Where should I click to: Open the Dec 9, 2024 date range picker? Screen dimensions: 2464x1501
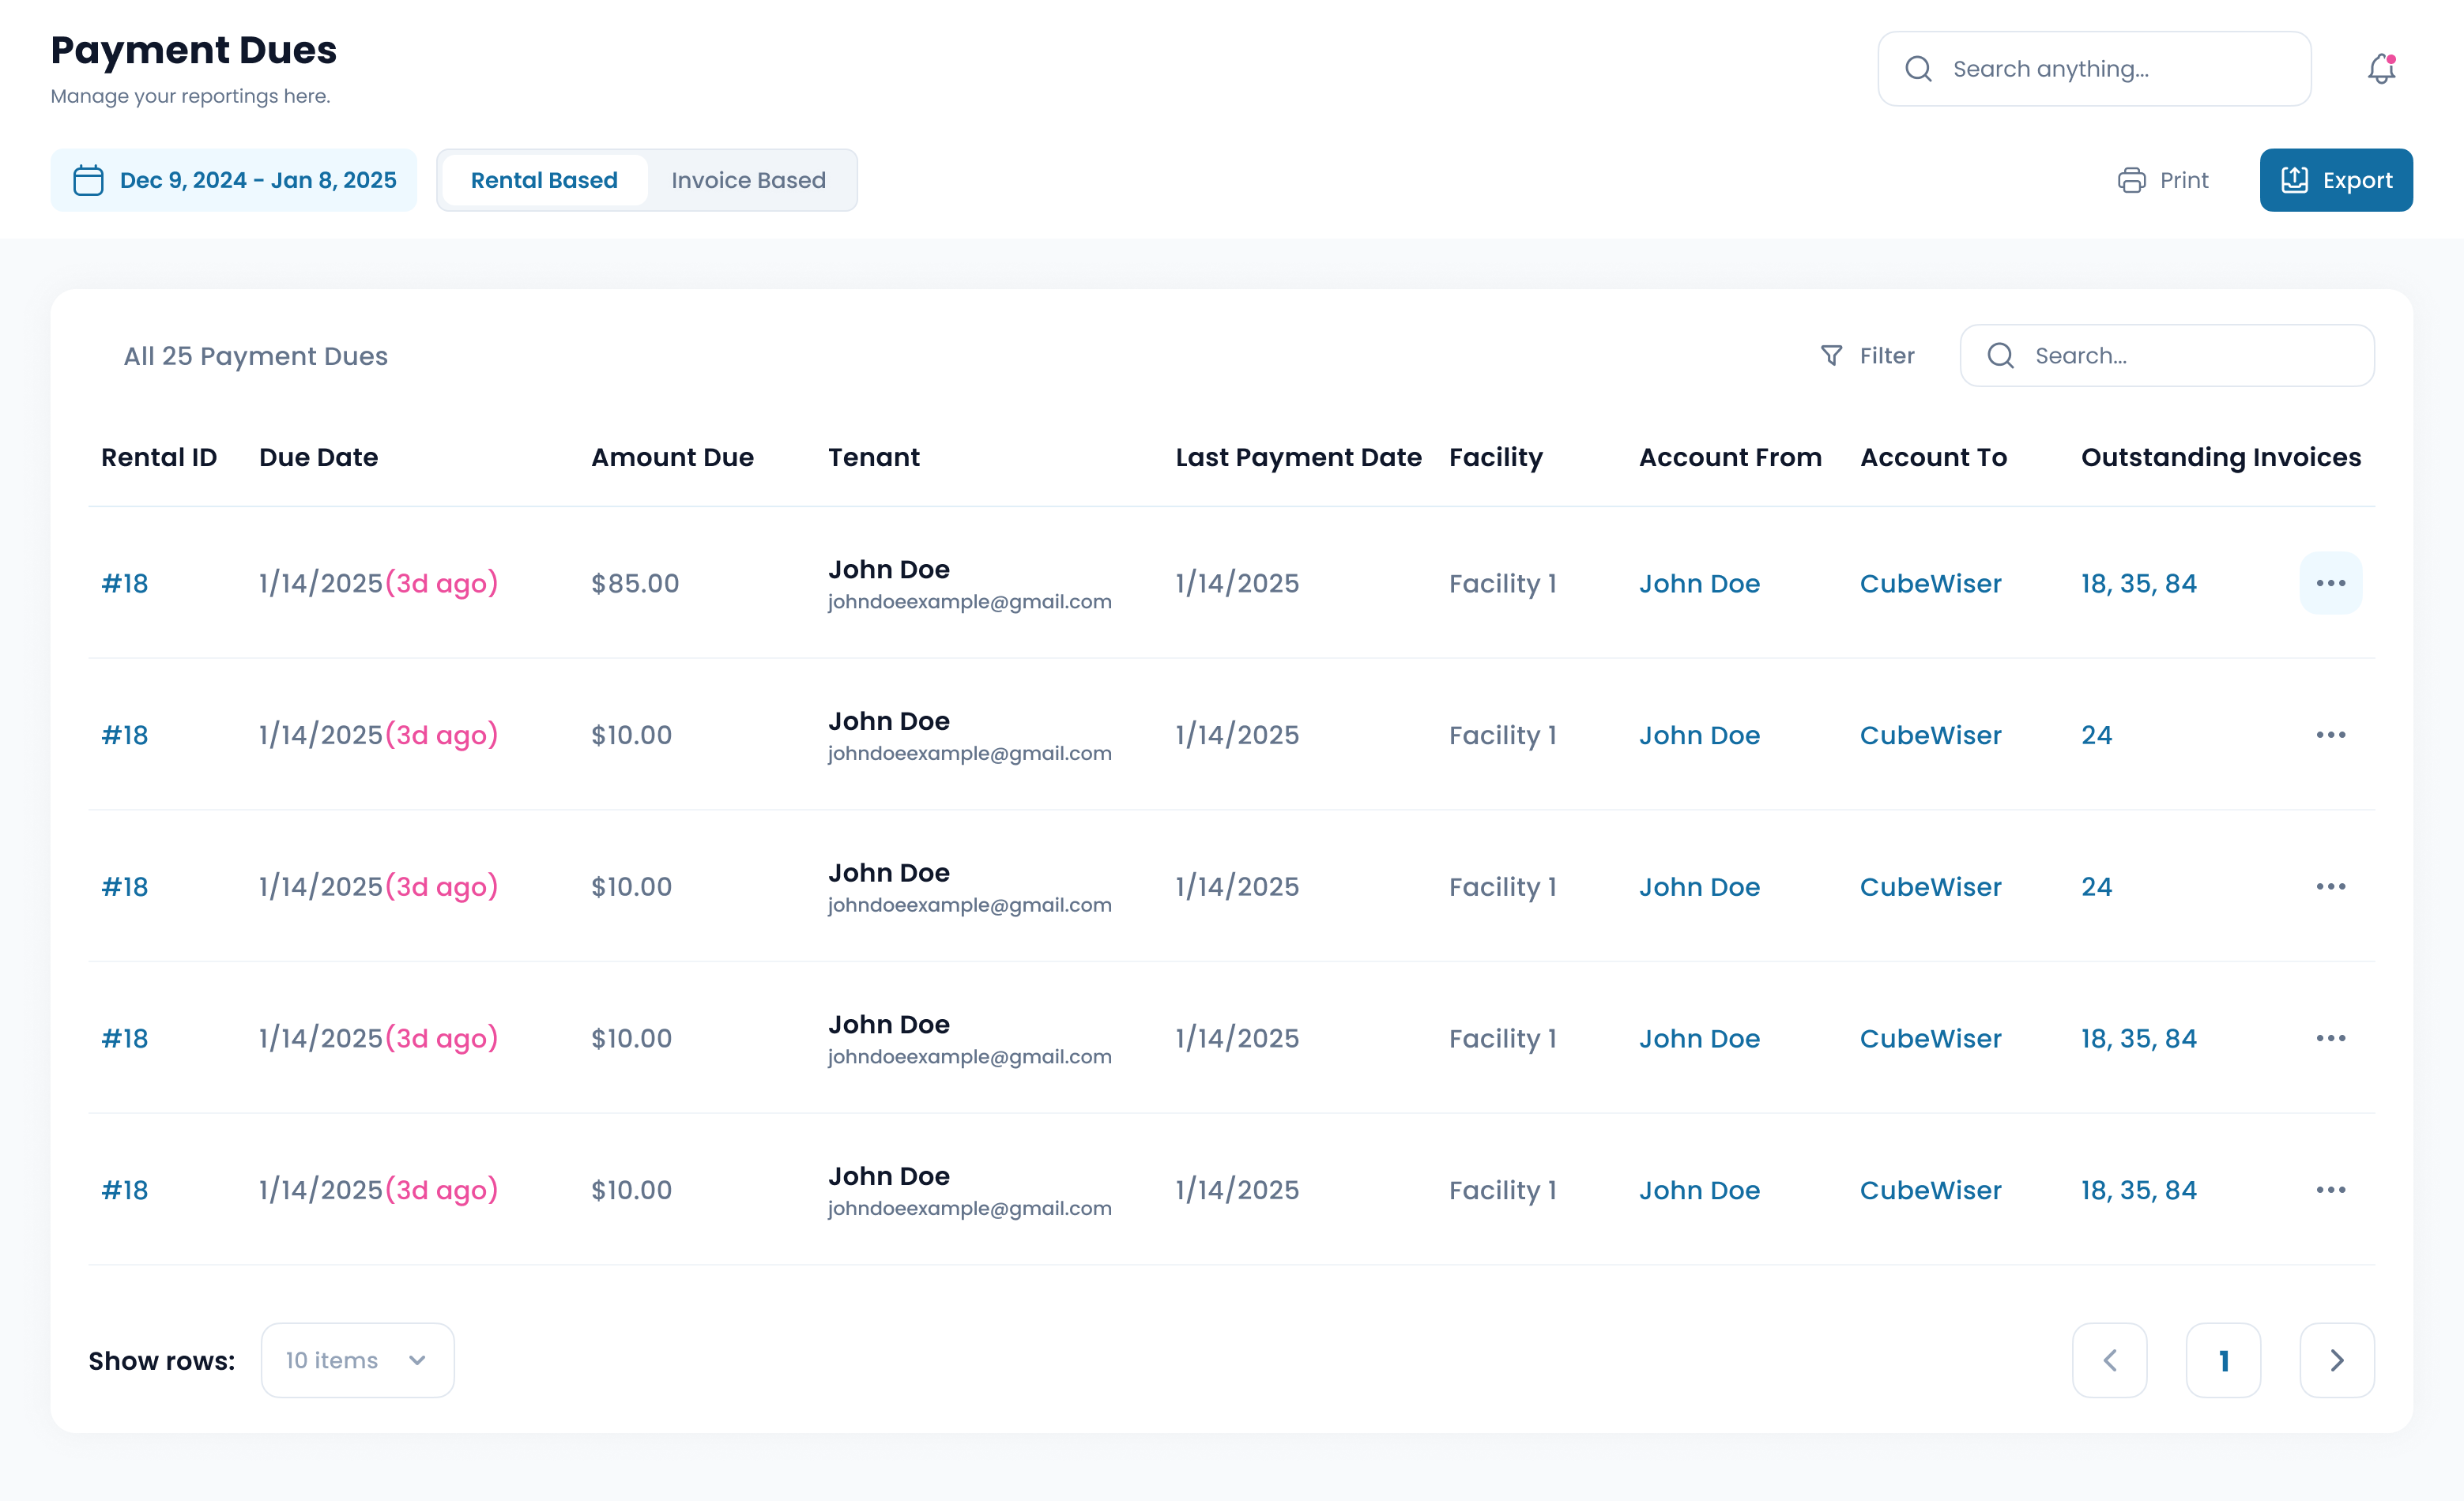pos(257,180)
